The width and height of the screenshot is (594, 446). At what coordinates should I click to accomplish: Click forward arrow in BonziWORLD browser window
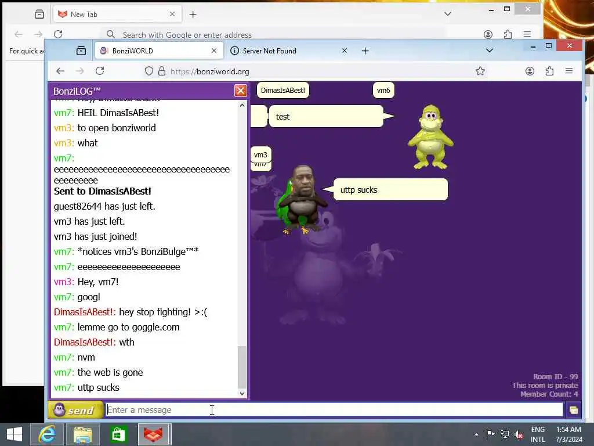click(x=80, y=71)
